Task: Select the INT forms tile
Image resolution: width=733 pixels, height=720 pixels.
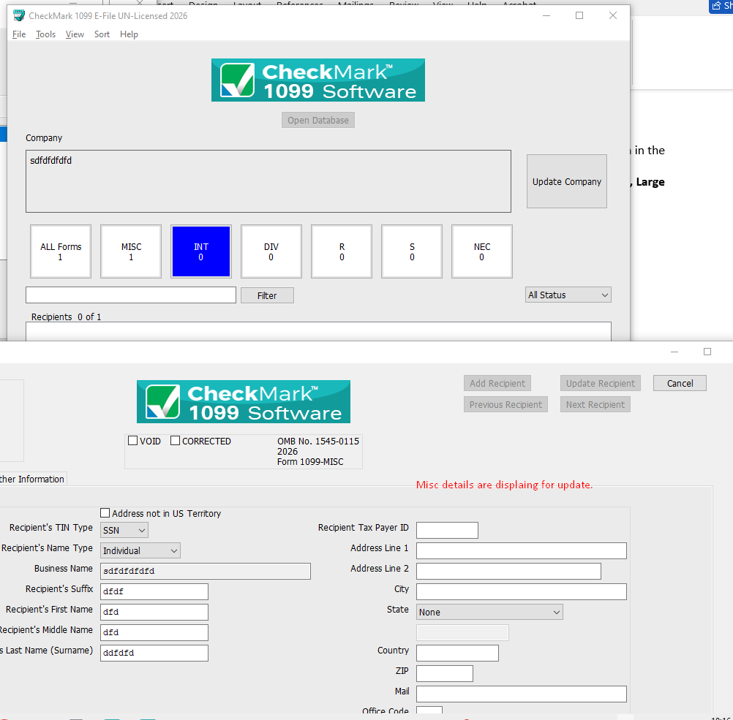Action: point(201,251)
